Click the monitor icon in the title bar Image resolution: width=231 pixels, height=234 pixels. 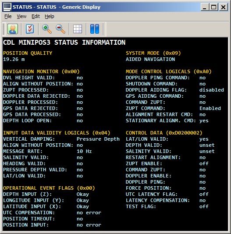[x=7, y=7]
